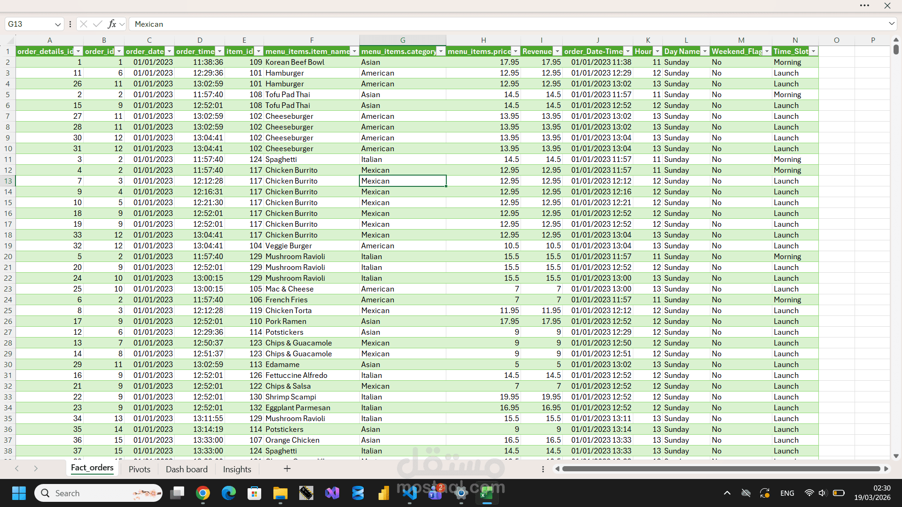
Task: Select row 13 header
Action: point(8,181)
